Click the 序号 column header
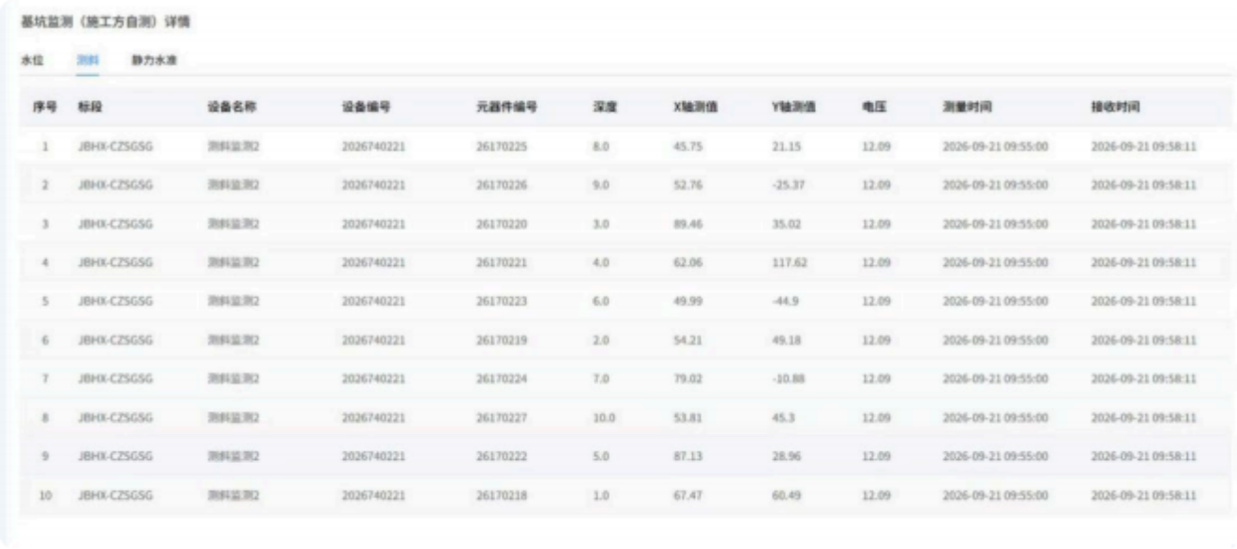Viewport: 1237px width, 549px height. tap(44, 108)
